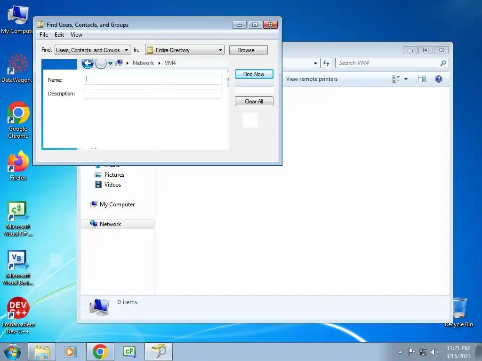
Task: Open the DataWagon desktop shortcut
Action: 17,68
